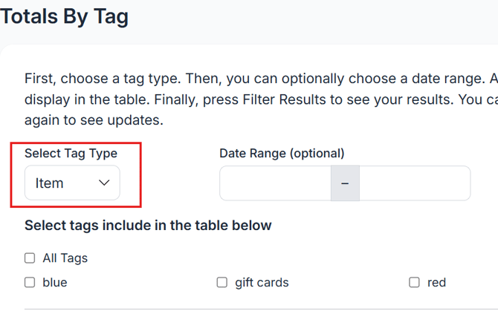Enable the All Tags checkbox
The width and height of the screenshot is (498, 311).
[x=30, y=258]
